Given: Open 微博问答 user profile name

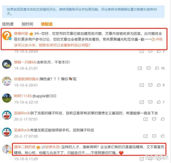Looking at the screenshot, I should (x=21, y=34).
